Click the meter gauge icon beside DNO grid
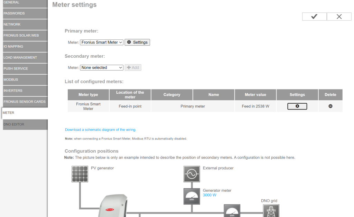This screenshot has width=354, height=217. [232, 211]
